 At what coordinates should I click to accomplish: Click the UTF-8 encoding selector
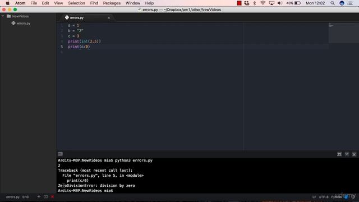pyautogui.click(x=324, y=197)
